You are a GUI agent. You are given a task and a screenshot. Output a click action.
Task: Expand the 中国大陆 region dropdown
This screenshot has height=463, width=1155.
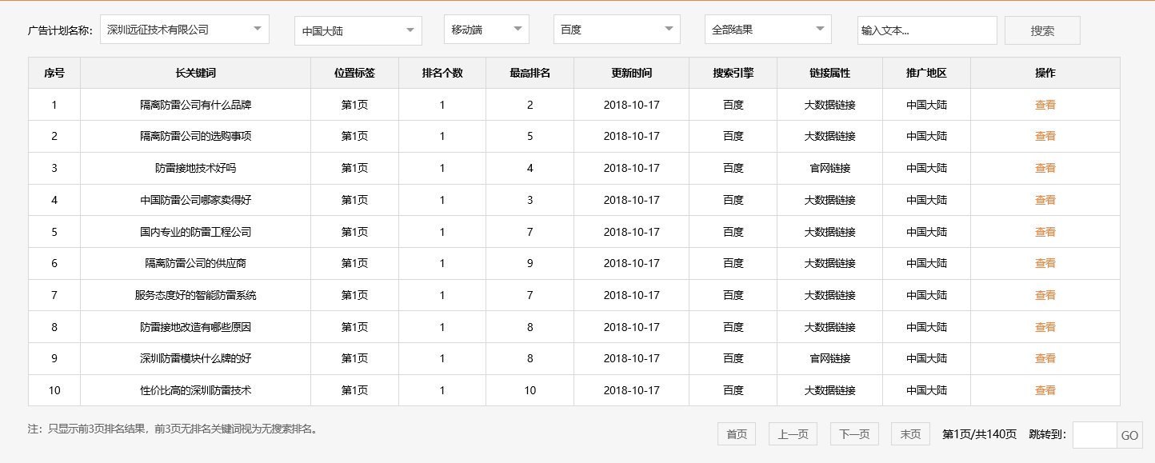358,30
